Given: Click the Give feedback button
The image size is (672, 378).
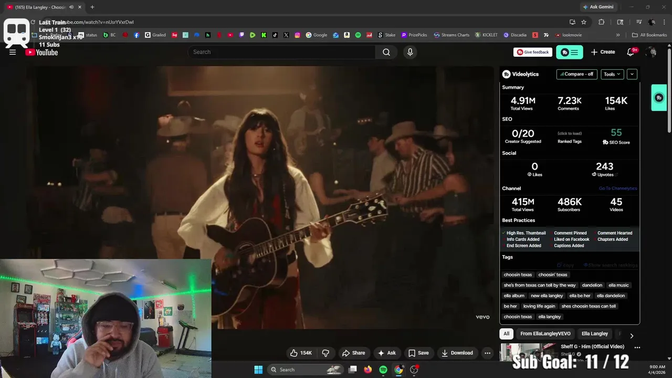Looking at the screenshot, I should 533,52.
